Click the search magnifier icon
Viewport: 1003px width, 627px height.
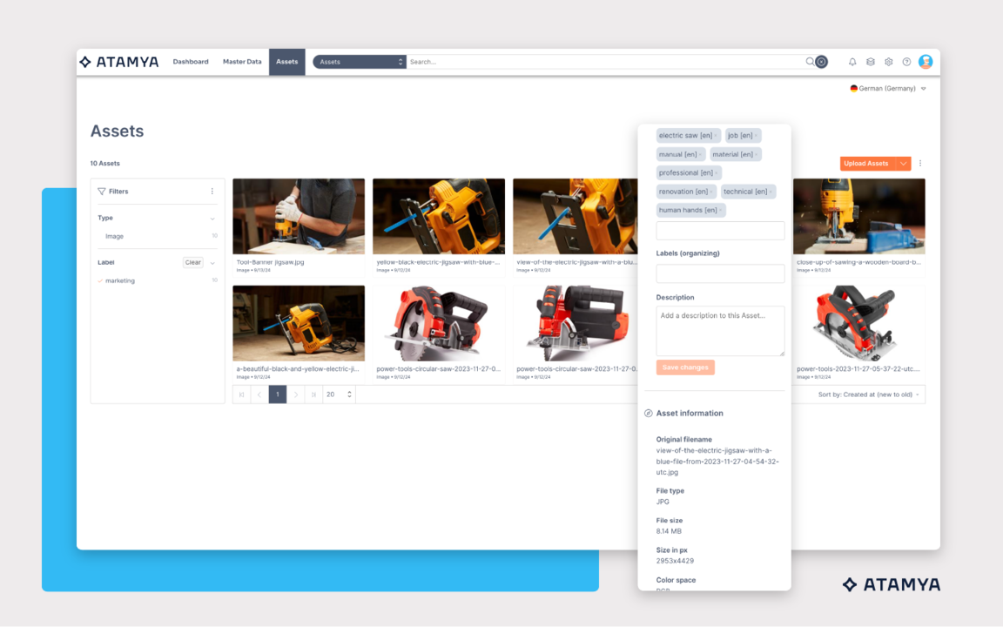pos(810,62)
